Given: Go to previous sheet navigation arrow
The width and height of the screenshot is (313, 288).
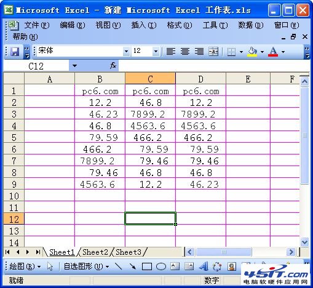Looking at the screenshot, I should 18,252.
